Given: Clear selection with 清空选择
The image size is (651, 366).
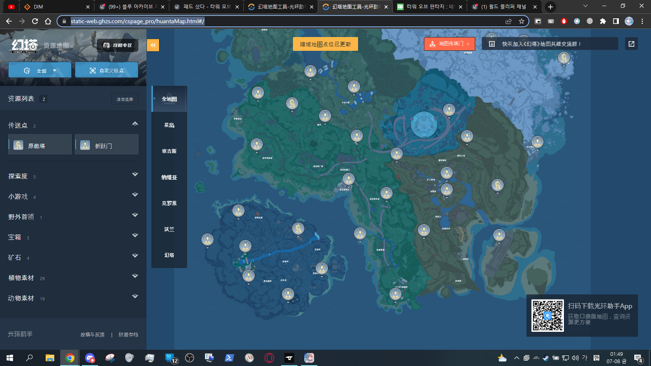Looking at the screenshot, I should (x=125, y=99).
